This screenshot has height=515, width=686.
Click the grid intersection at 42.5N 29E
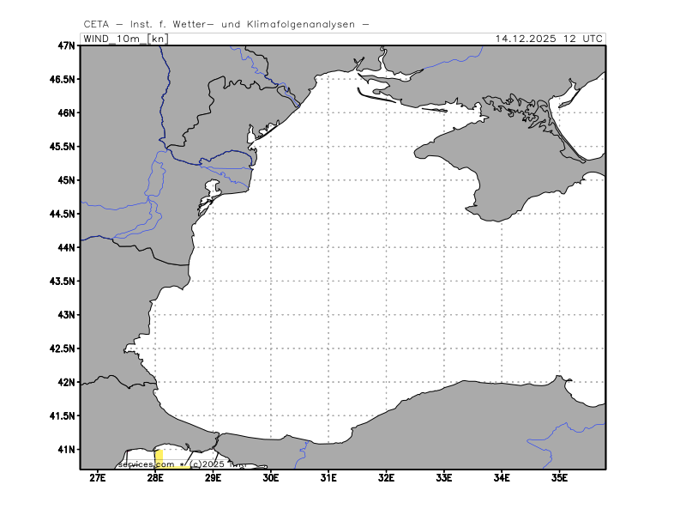coord(213,348)
